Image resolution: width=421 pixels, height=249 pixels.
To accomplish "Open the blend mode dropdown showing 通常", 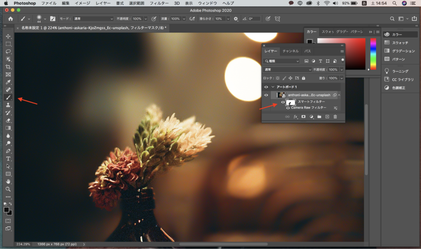I will pos(287,69).
